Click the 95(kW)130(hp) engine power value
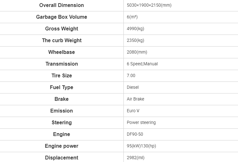The image size is (238, 162). [141, 146]
